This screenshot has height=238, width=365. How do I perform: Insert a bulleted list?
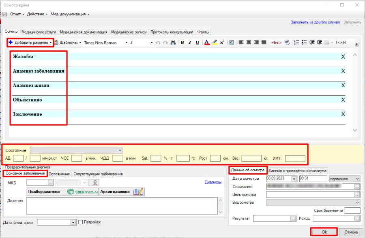pos(304,42)
